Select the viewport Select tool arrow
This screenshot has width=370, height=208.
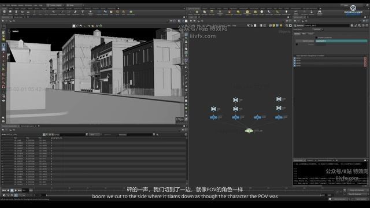(3, 45)
